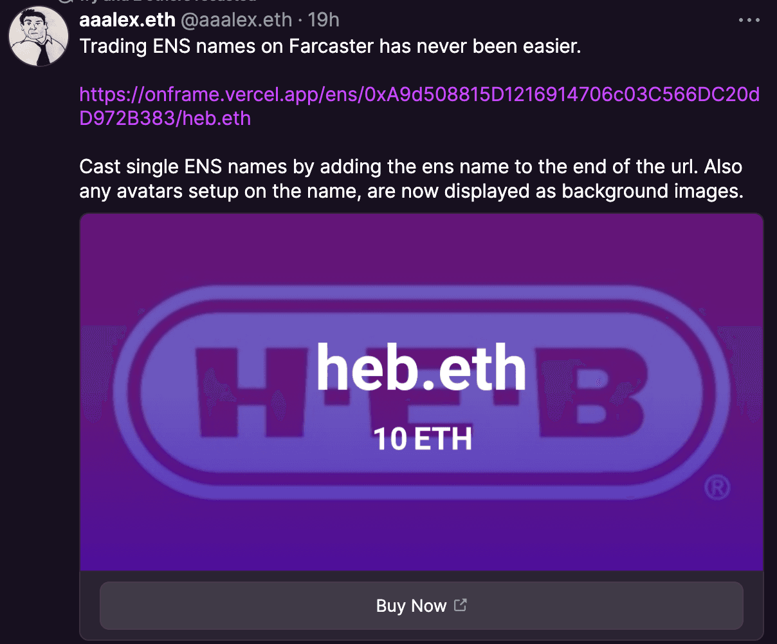This screenshot has height=644, width=777.
Task: Click the Buy Now button
Action: point(421,605)
